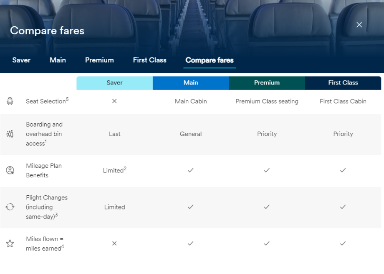Click the First Class Cabin text
Image resolution: width=384 pixels, height=274 pixels.
pos(343,101)
